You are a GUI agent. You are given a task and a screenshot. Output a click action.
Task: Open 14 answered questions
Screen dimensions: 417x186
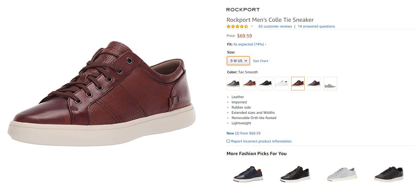pos(316,26)
